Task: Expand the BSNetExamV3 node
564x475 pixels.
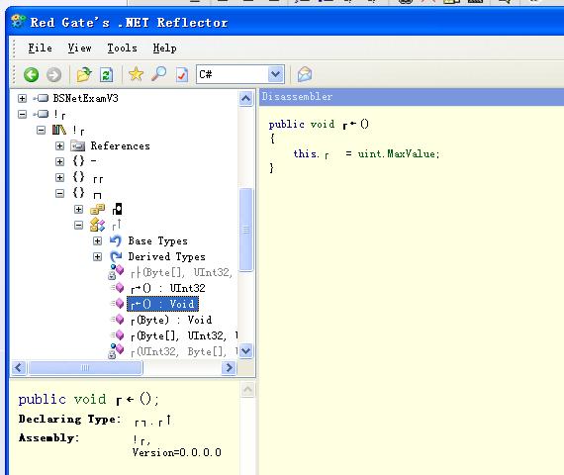Action: coord(23,98)
